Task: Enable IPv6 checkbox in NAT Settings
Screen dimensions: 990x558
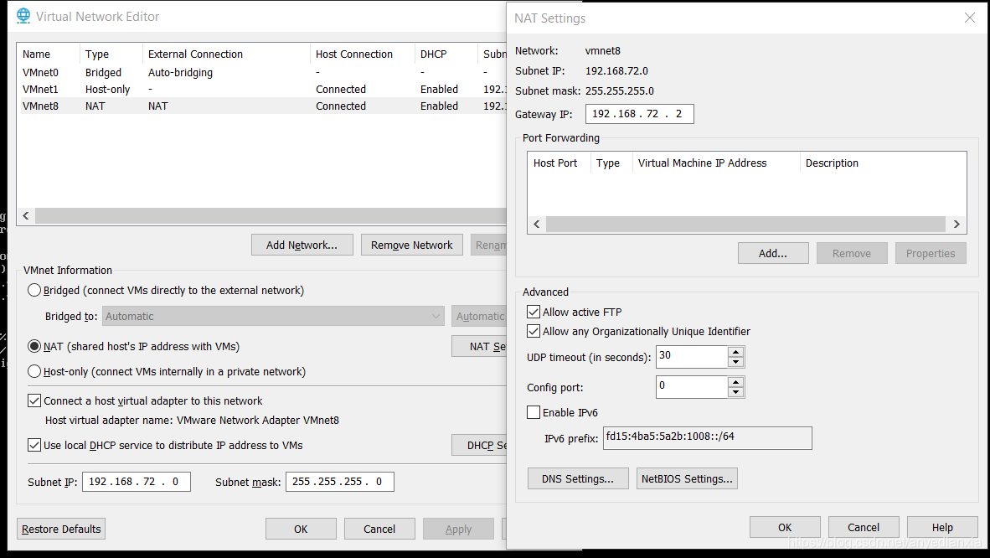Action: pos(534,412)
